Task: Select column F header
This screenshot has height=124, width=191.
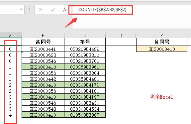Action: tap(162, 36)
